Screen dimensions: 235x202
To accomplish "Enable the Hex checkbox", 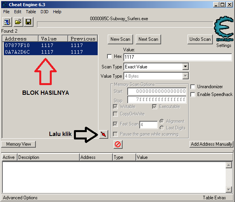I will (109, 57).
